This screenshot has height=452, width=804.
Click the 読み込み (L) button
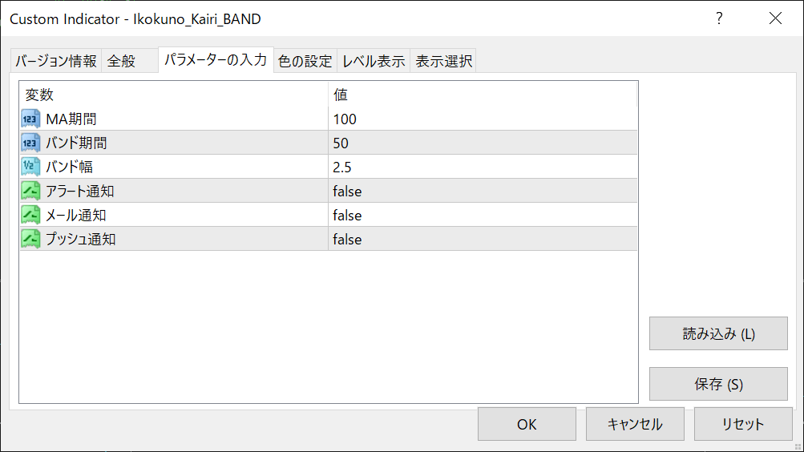pos(718,333)
